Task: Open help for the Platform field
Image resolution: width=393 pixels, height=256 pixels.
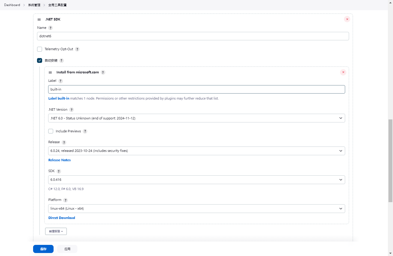Action: click(65, 200)
